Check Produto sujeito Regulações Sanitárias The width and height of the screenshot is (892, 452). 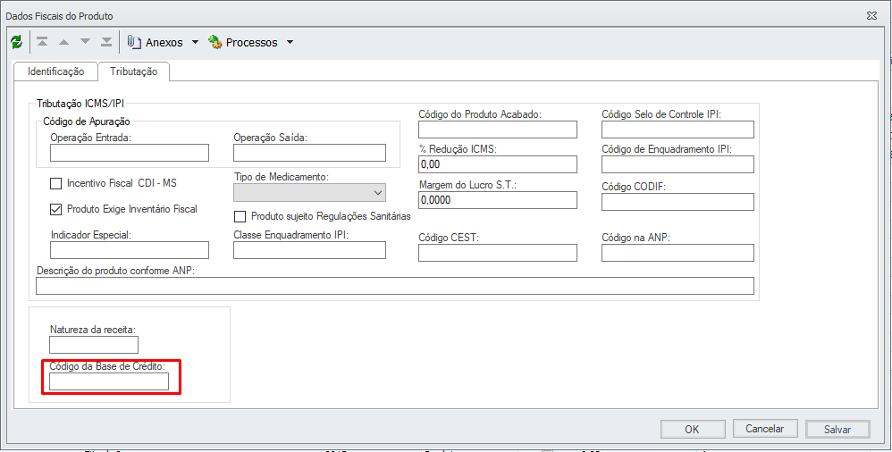click(x=240, y=216)
